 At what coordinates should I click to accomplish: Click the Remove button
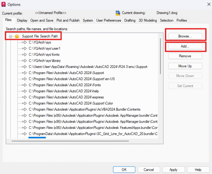185,56
